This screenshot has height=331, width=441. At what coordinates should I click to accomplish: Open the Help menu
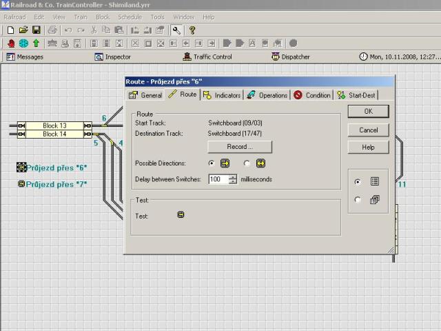209,17
